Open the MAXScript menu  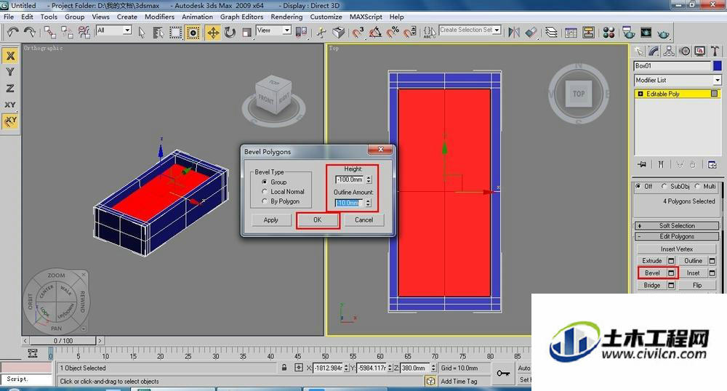point(366,17)
